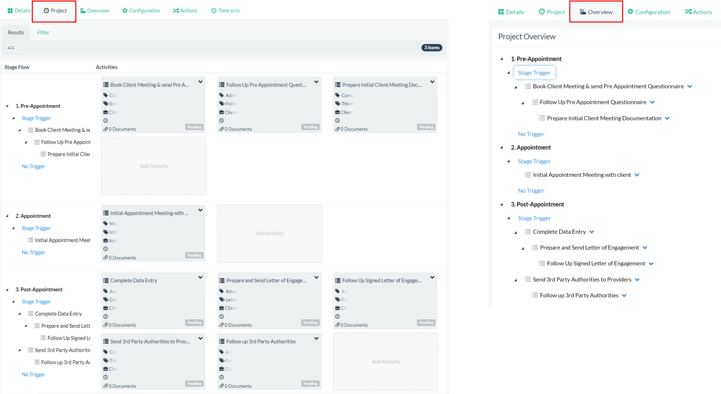Open dropdown arrow beside Initial Appointment Meeting with client
The height and width of the screenshot is (394, 721).
[637, 175]
